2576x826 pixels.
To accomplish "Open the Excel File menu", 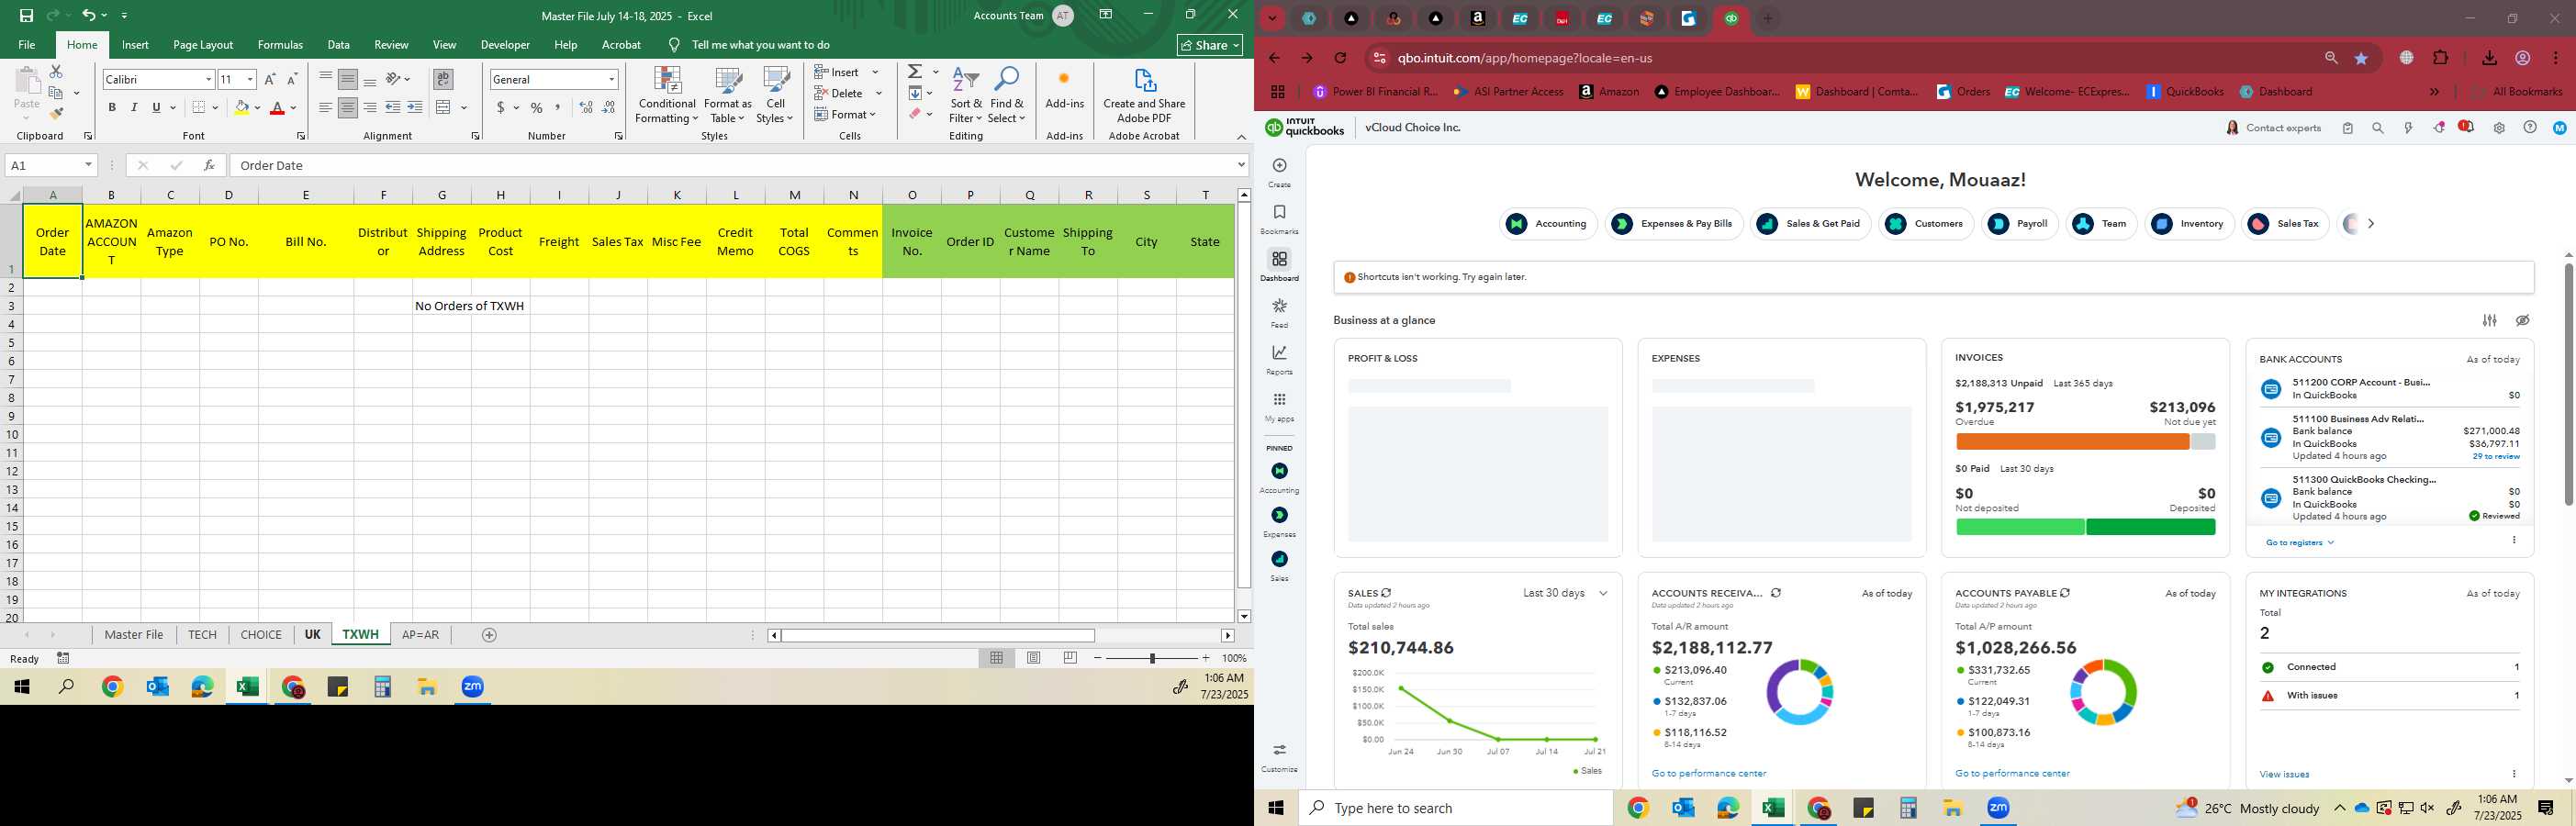I will [27, 45].
